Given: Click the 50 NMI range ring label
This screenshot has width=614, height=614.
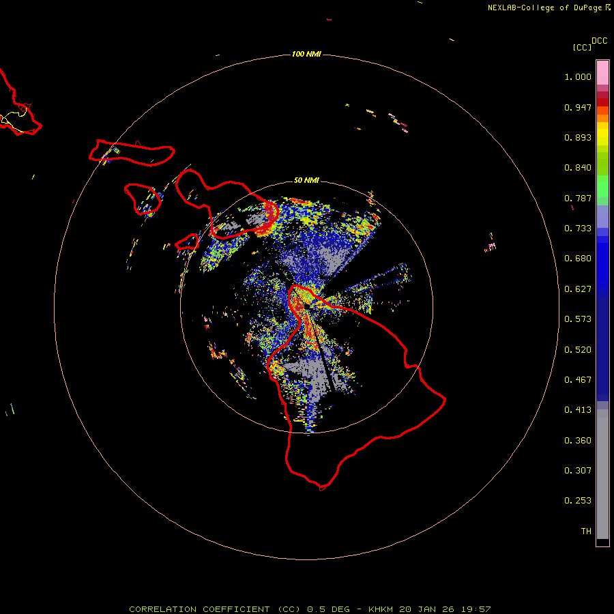Looking at the screenshot, I should (306, 180).
